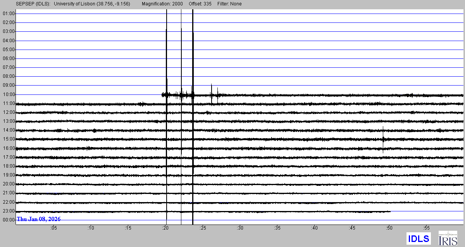
Task: Click the :05 minute axis marker
Action: coord(53,228)
